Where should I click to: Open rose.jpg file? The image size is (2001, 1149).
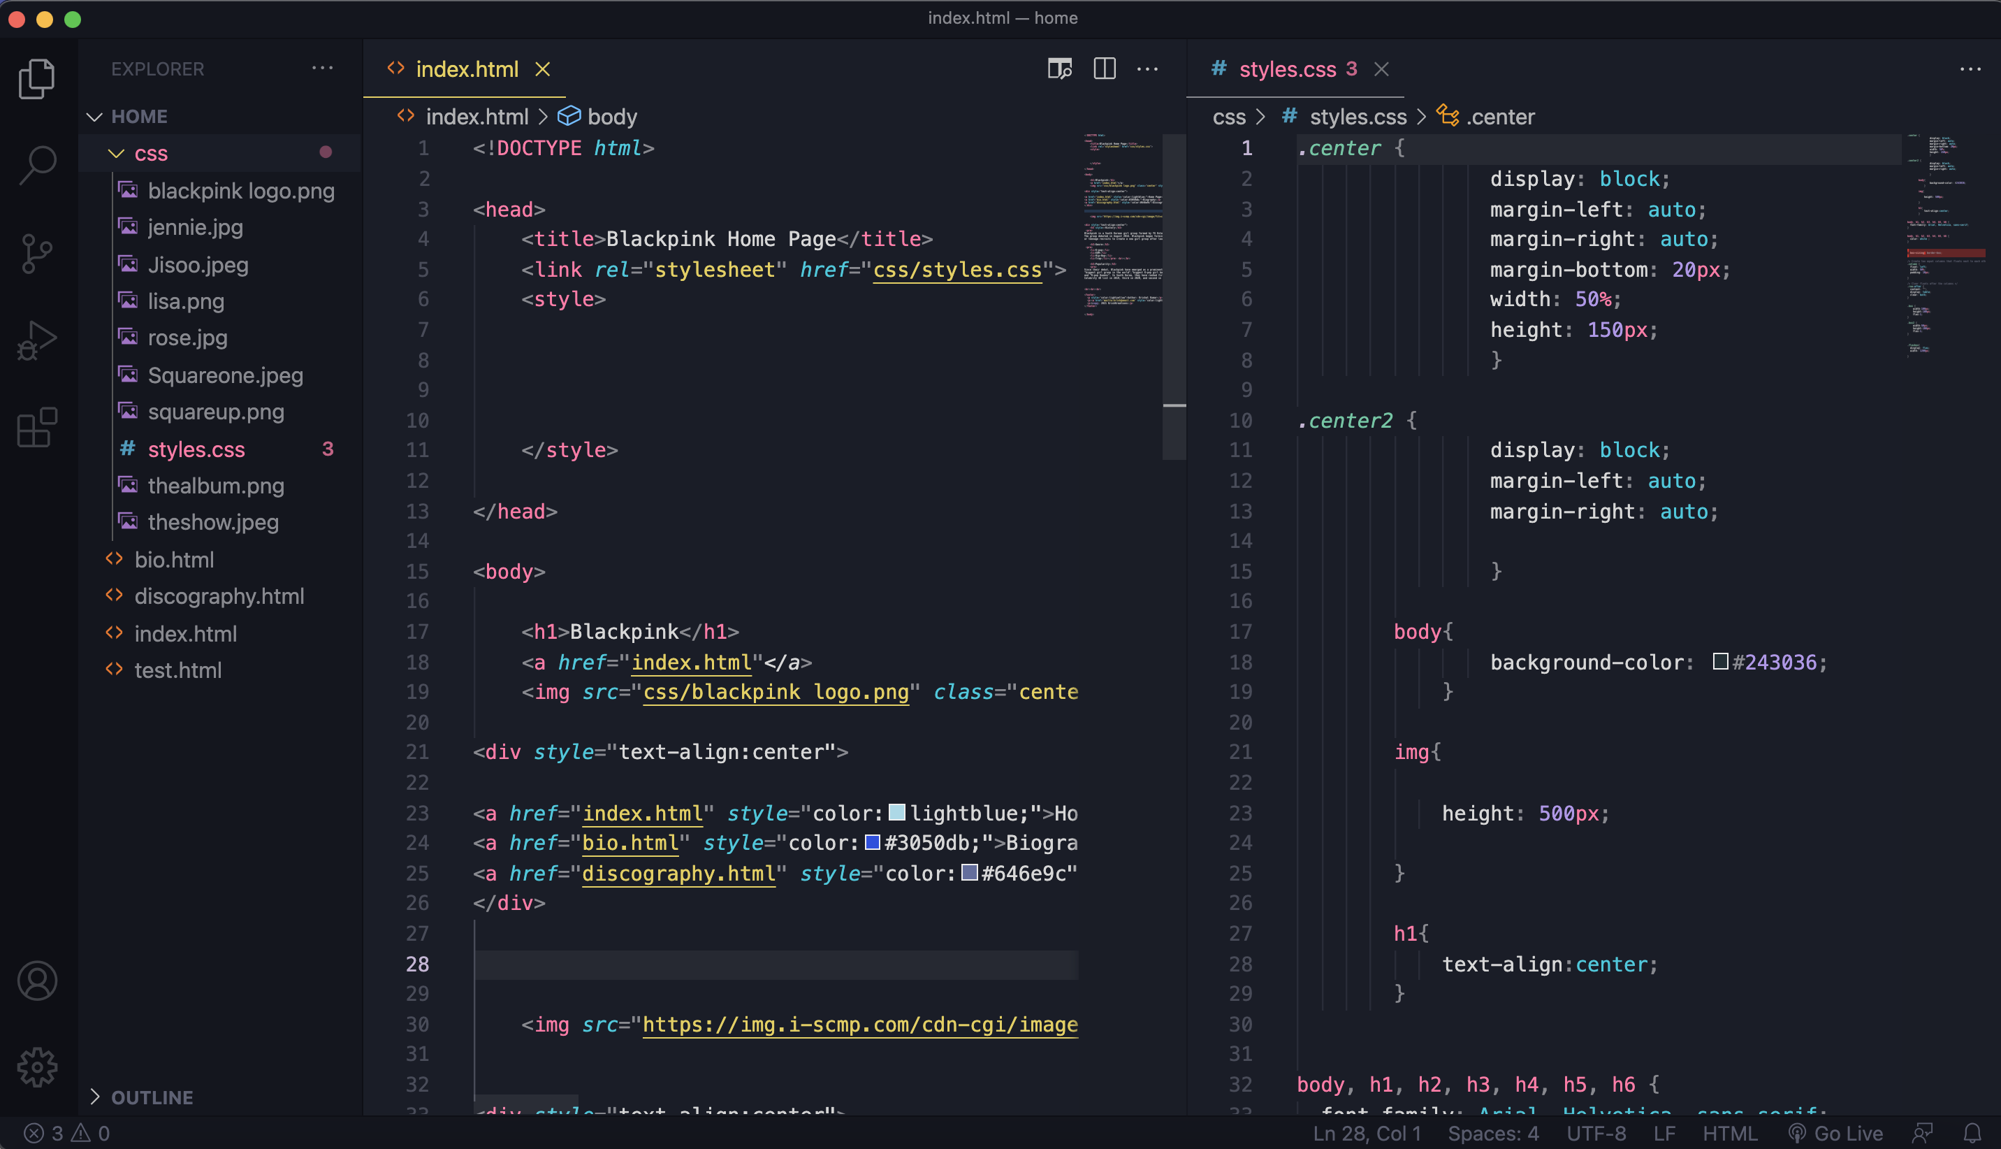pos(187,338)
